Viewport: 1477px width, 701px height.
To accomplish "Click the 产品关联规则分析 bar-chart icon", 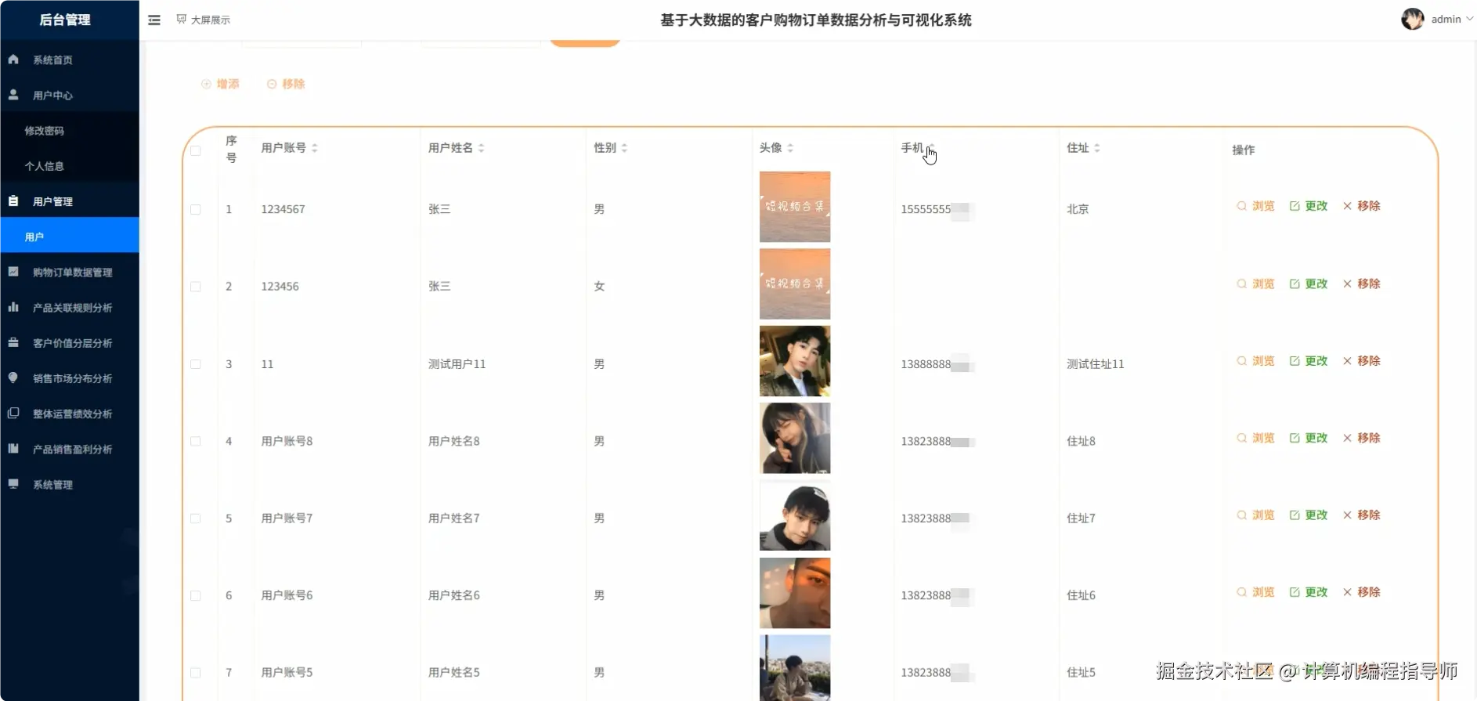I will (13, 307).
